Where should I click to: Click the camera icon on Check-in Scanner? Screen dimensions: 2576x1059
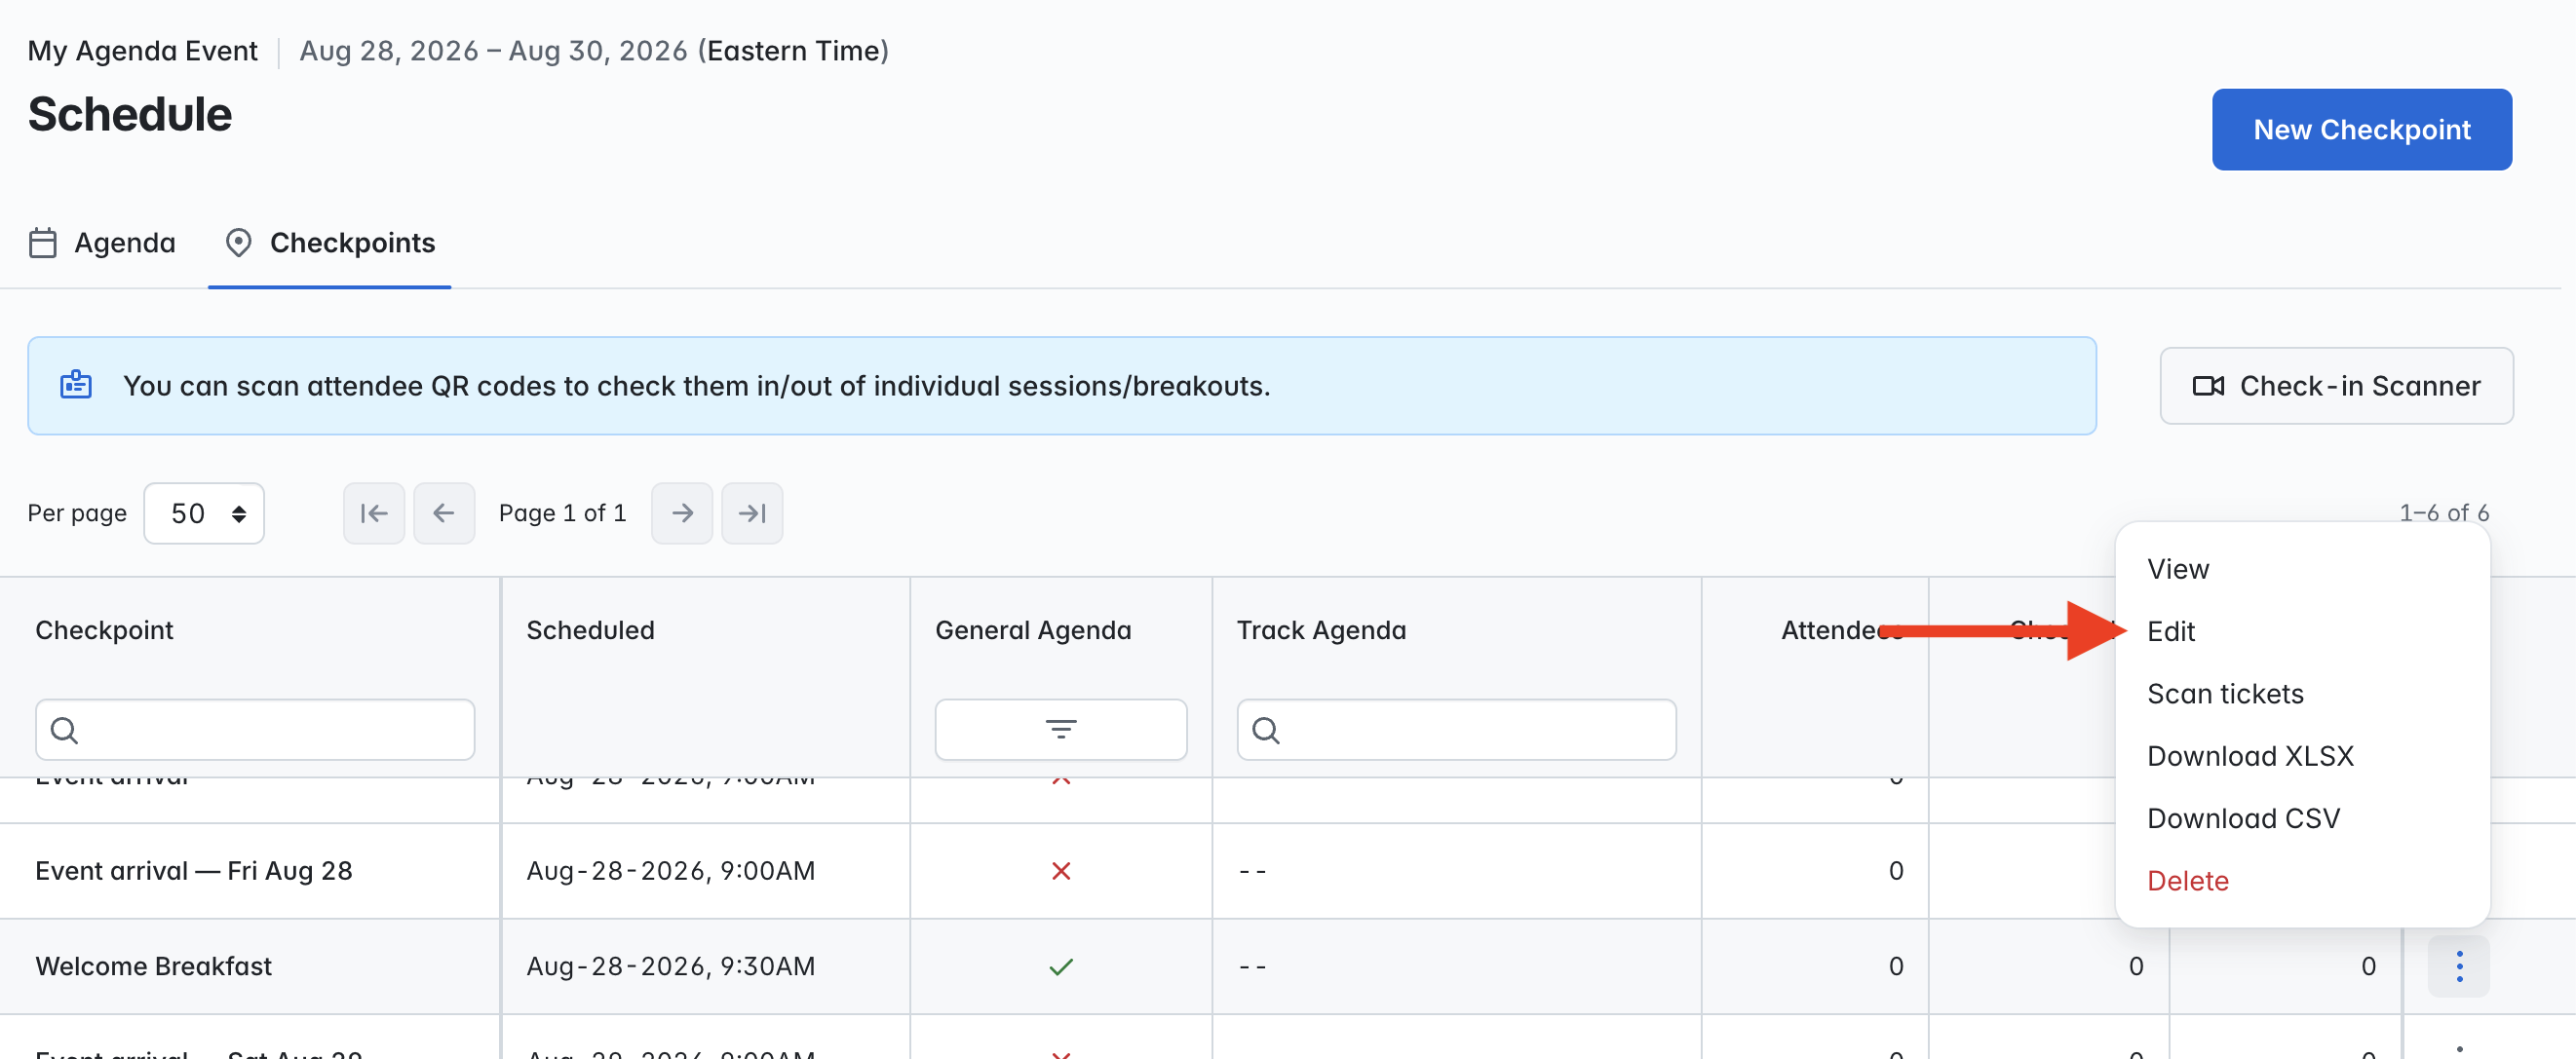(x=2207, y=386)
